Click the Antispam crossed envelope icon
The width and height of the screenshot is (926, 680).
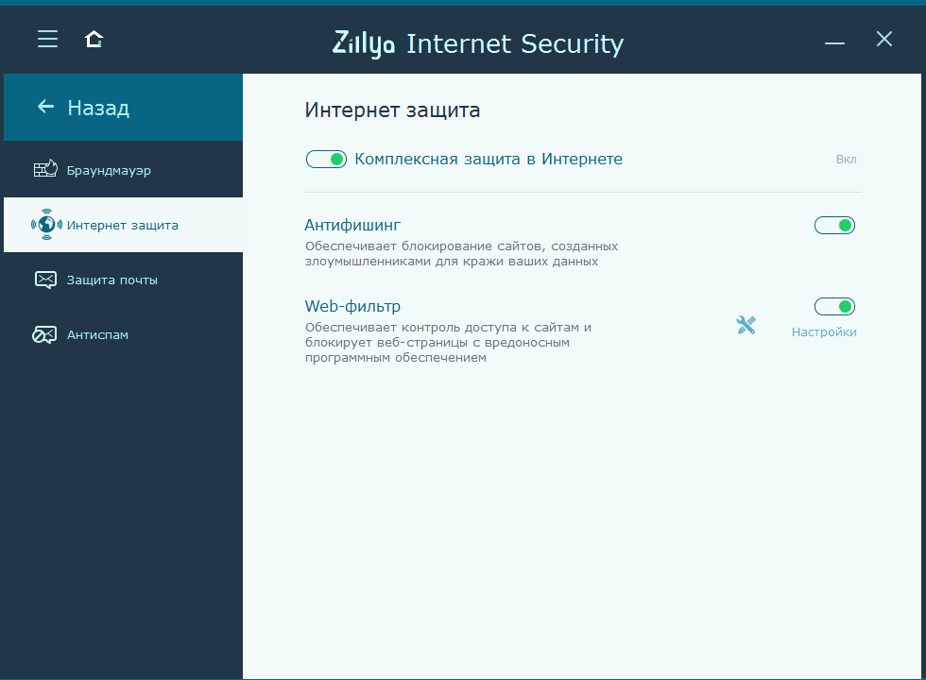[x=45, y=334]
